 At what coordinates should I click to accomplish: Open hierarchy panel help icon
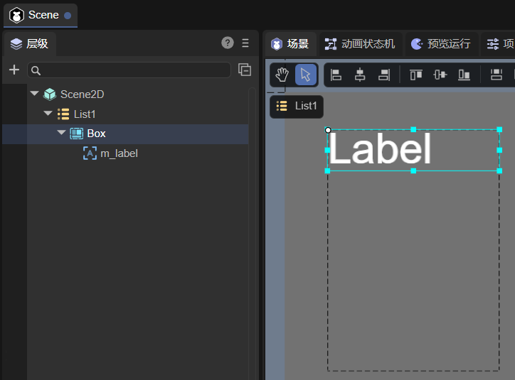pos(228,43)
